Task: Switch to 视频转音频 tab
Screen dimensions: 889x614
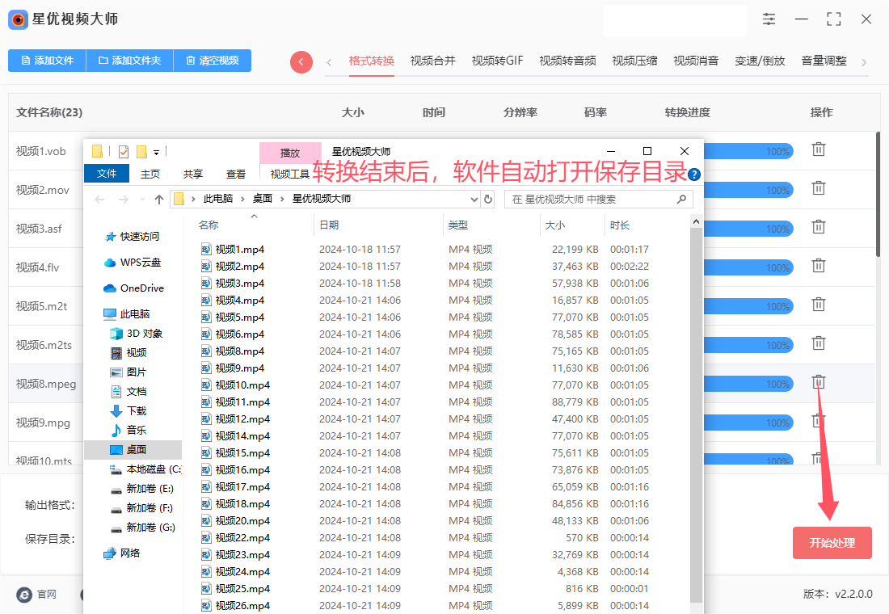Action: pos(567,61)
